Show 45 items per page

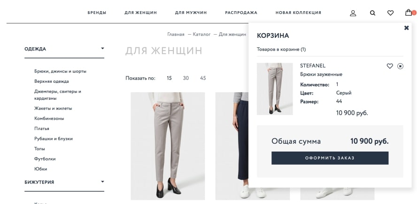(x=203, y=78)
